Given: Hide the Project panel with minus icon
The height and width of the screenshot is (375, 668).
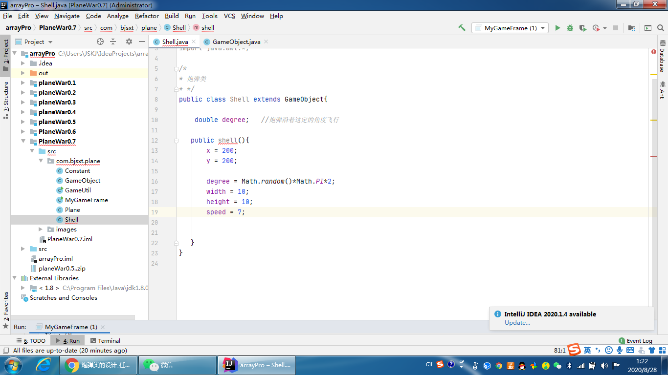Looking at the screenshot, I should pos(142,42).
